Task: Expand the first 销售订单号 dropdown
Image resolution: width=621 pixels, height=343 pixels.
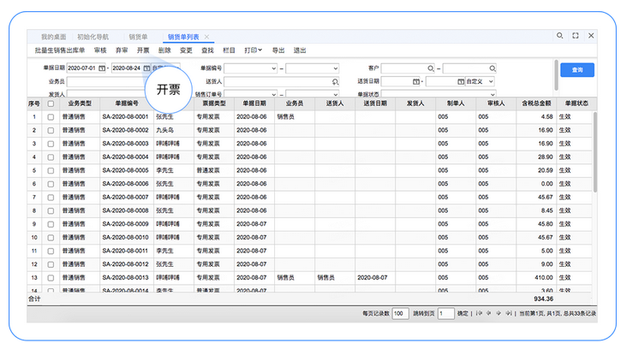Action: point(273,94)
